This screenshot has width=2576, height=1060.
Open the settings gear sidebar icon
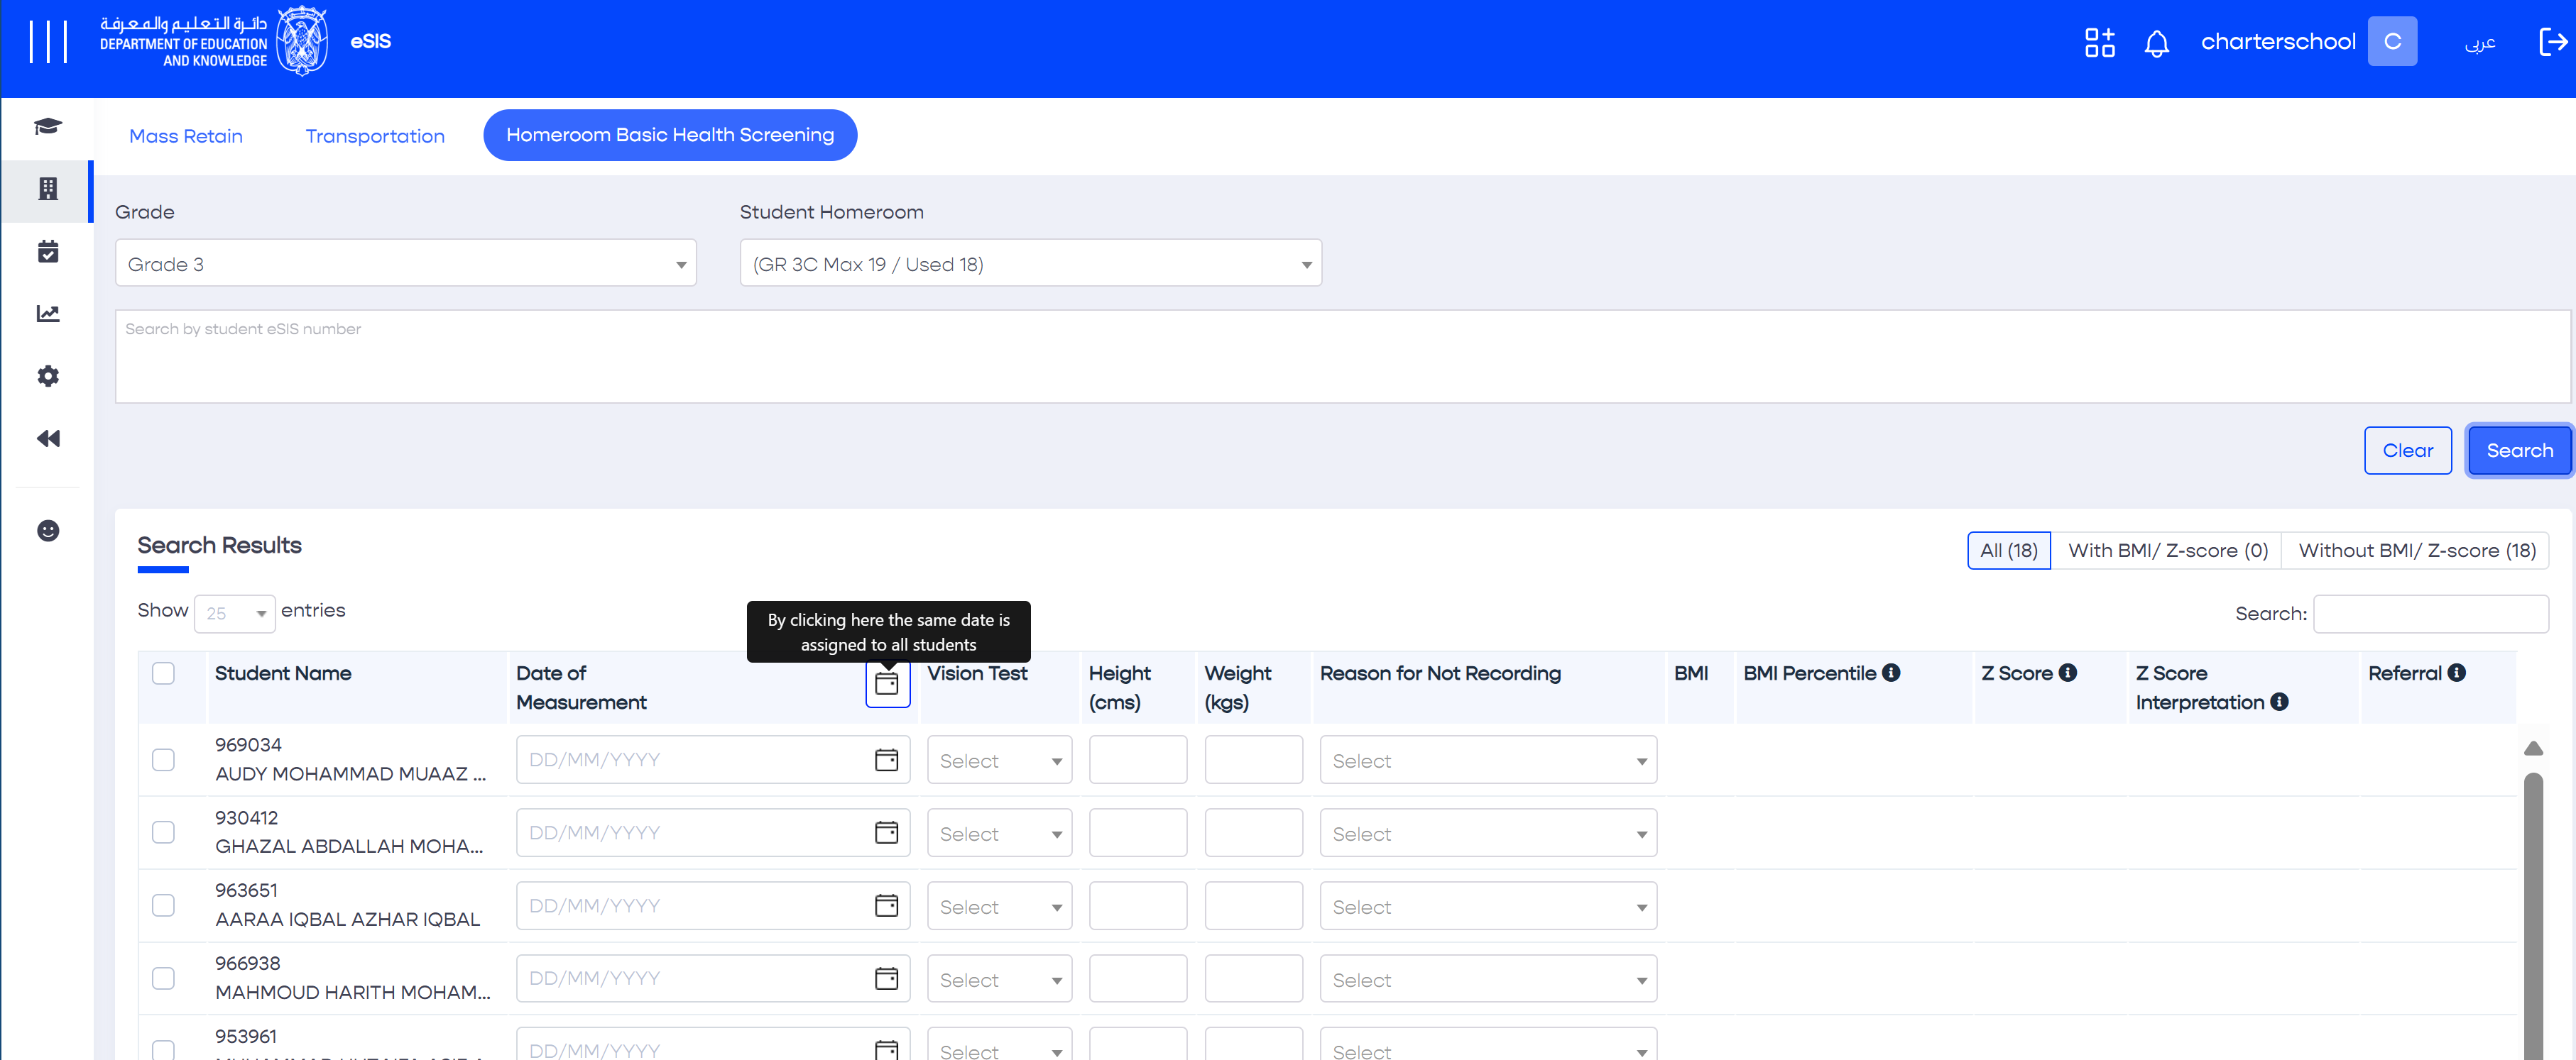47,377
